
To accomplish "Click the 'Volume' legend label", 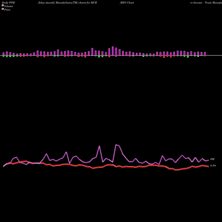I will (x=8, y=6).
